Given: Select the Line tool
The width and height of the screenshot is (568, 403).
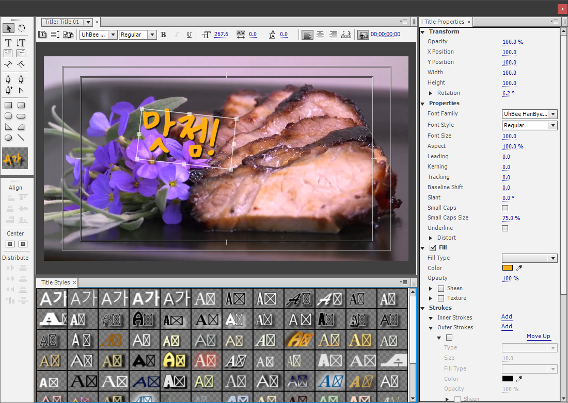Looking at the screenshot, I should (x=21, y=138).
